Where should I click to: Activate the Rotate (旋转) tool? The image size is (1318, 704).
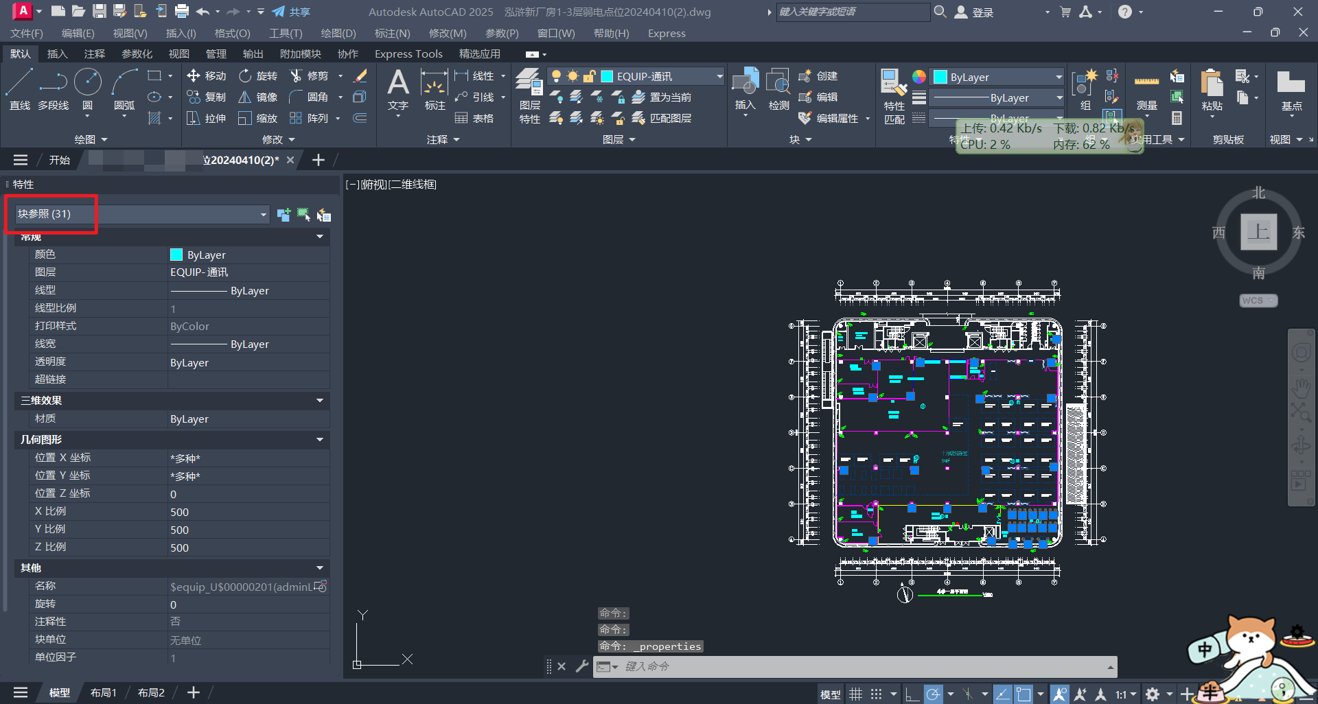click(x=258, y=75)
